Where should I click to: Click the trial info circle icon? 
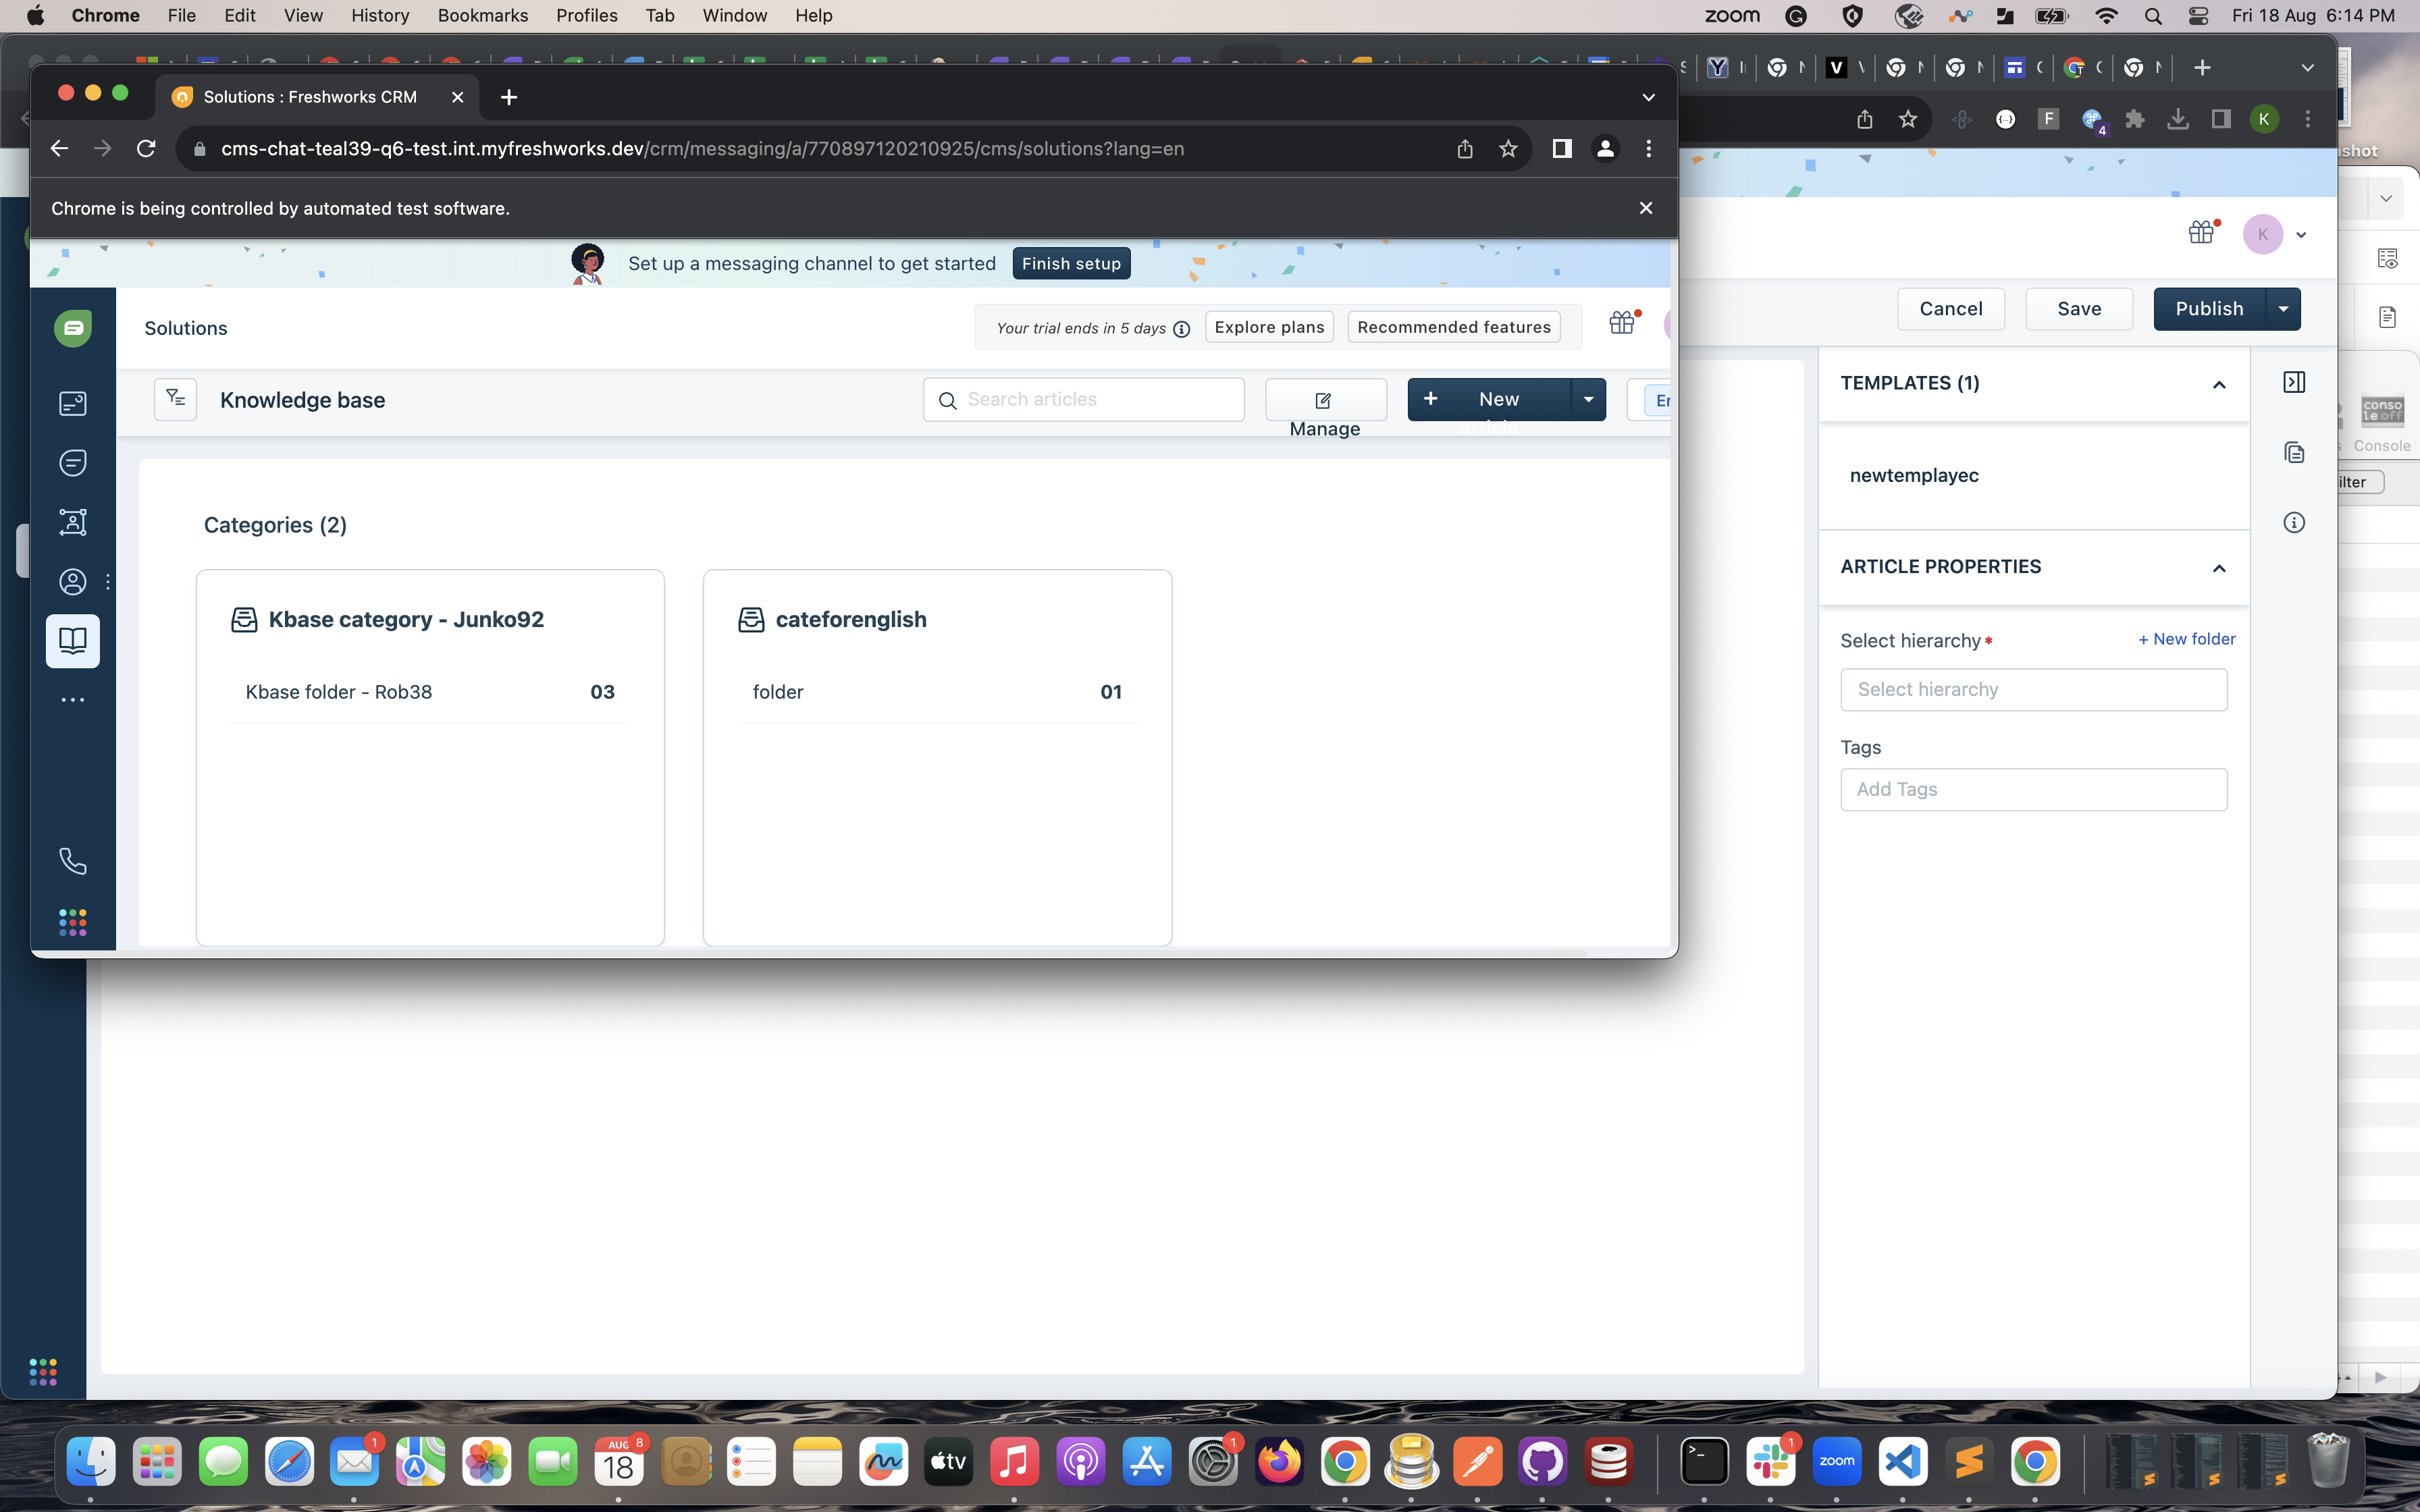coord(1181,329)
